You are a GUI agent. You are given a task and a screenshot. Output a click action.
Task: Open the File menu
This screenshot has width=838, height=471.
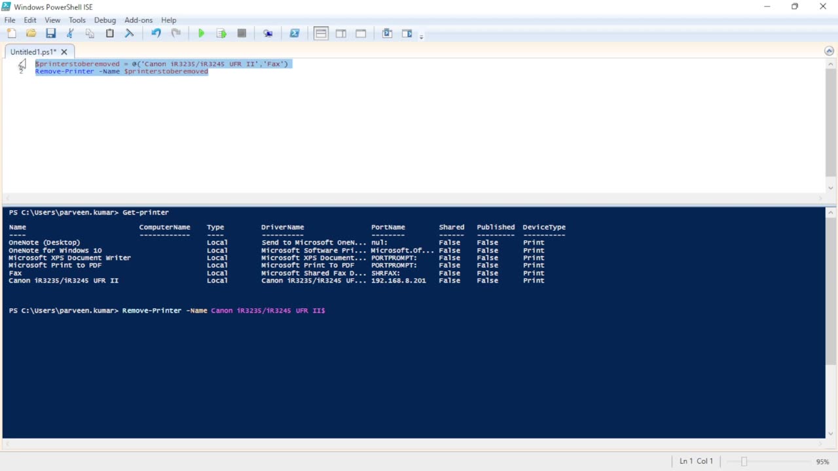(10, 20)
